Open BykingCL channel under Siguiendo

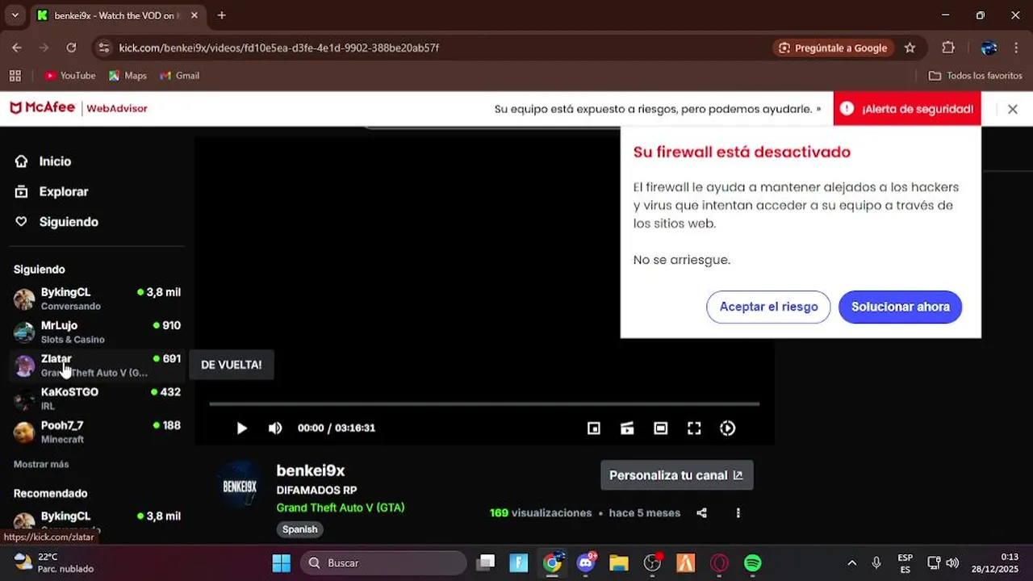coord(97,299)
